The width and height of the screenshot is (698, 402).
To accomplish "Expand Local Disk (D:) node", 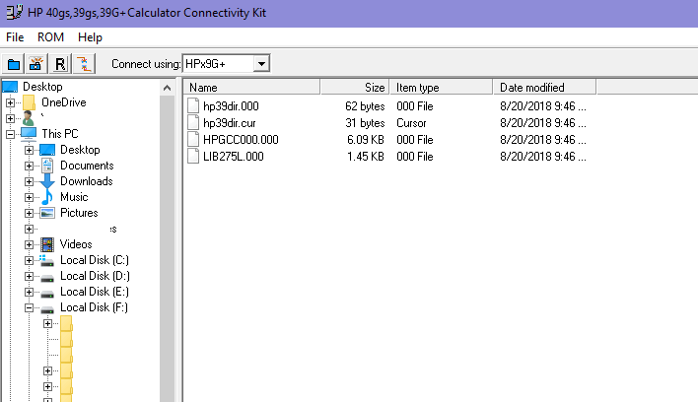I will click(x=29, y=276).
